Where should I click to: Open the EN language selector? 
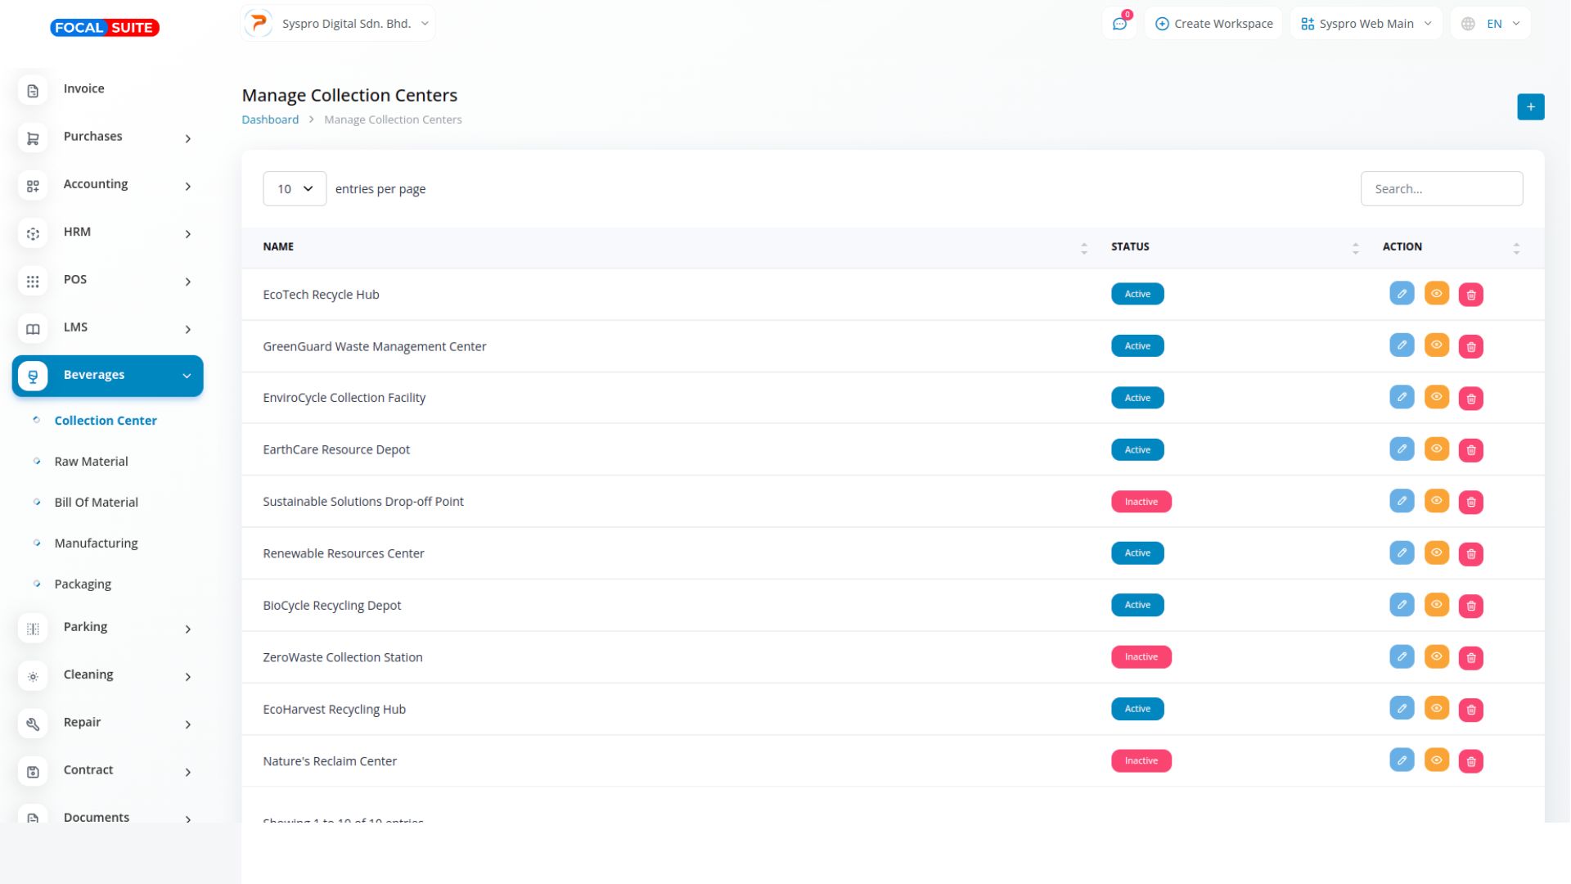click(1490, 24)
